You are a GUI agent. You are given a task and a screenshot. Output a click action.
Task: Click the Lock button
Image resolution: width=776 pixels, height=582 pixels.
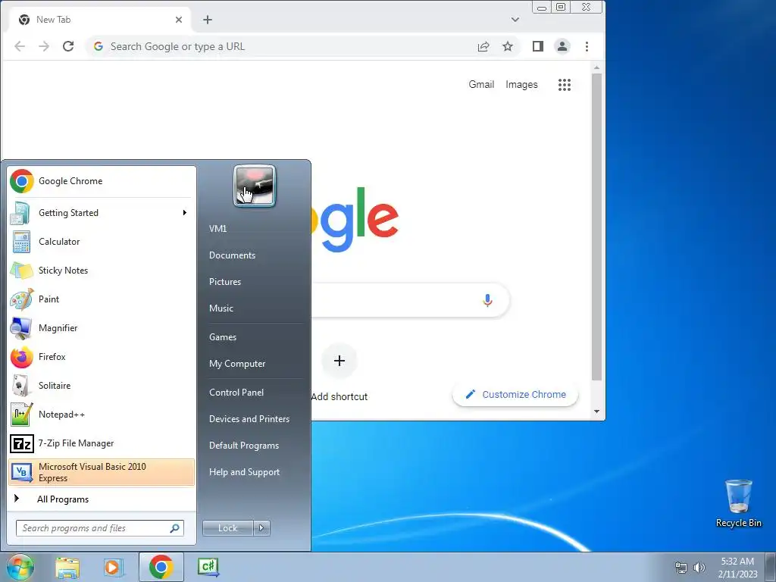point(227,528)
